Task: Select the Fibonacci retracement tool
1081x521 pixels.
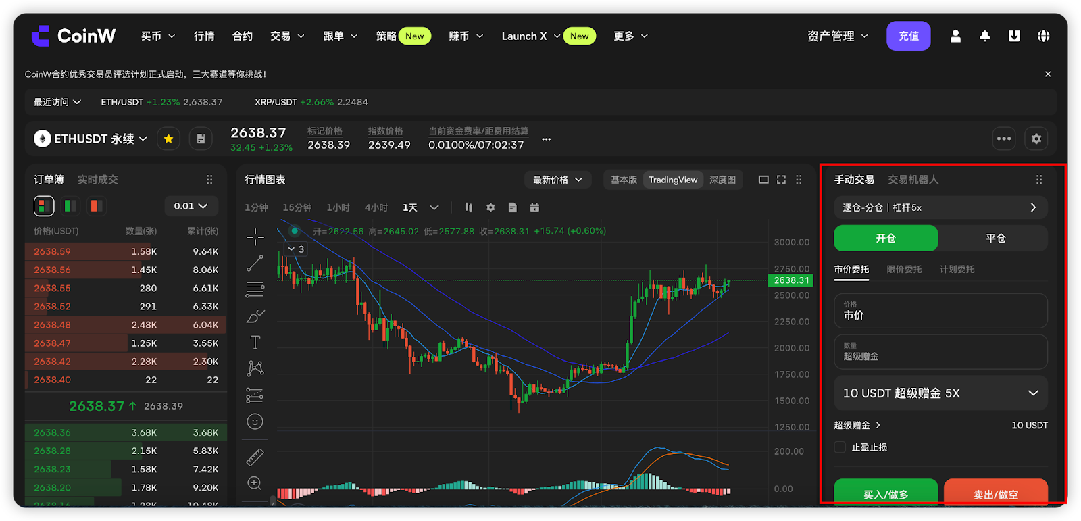Action: tap(255, 290)
